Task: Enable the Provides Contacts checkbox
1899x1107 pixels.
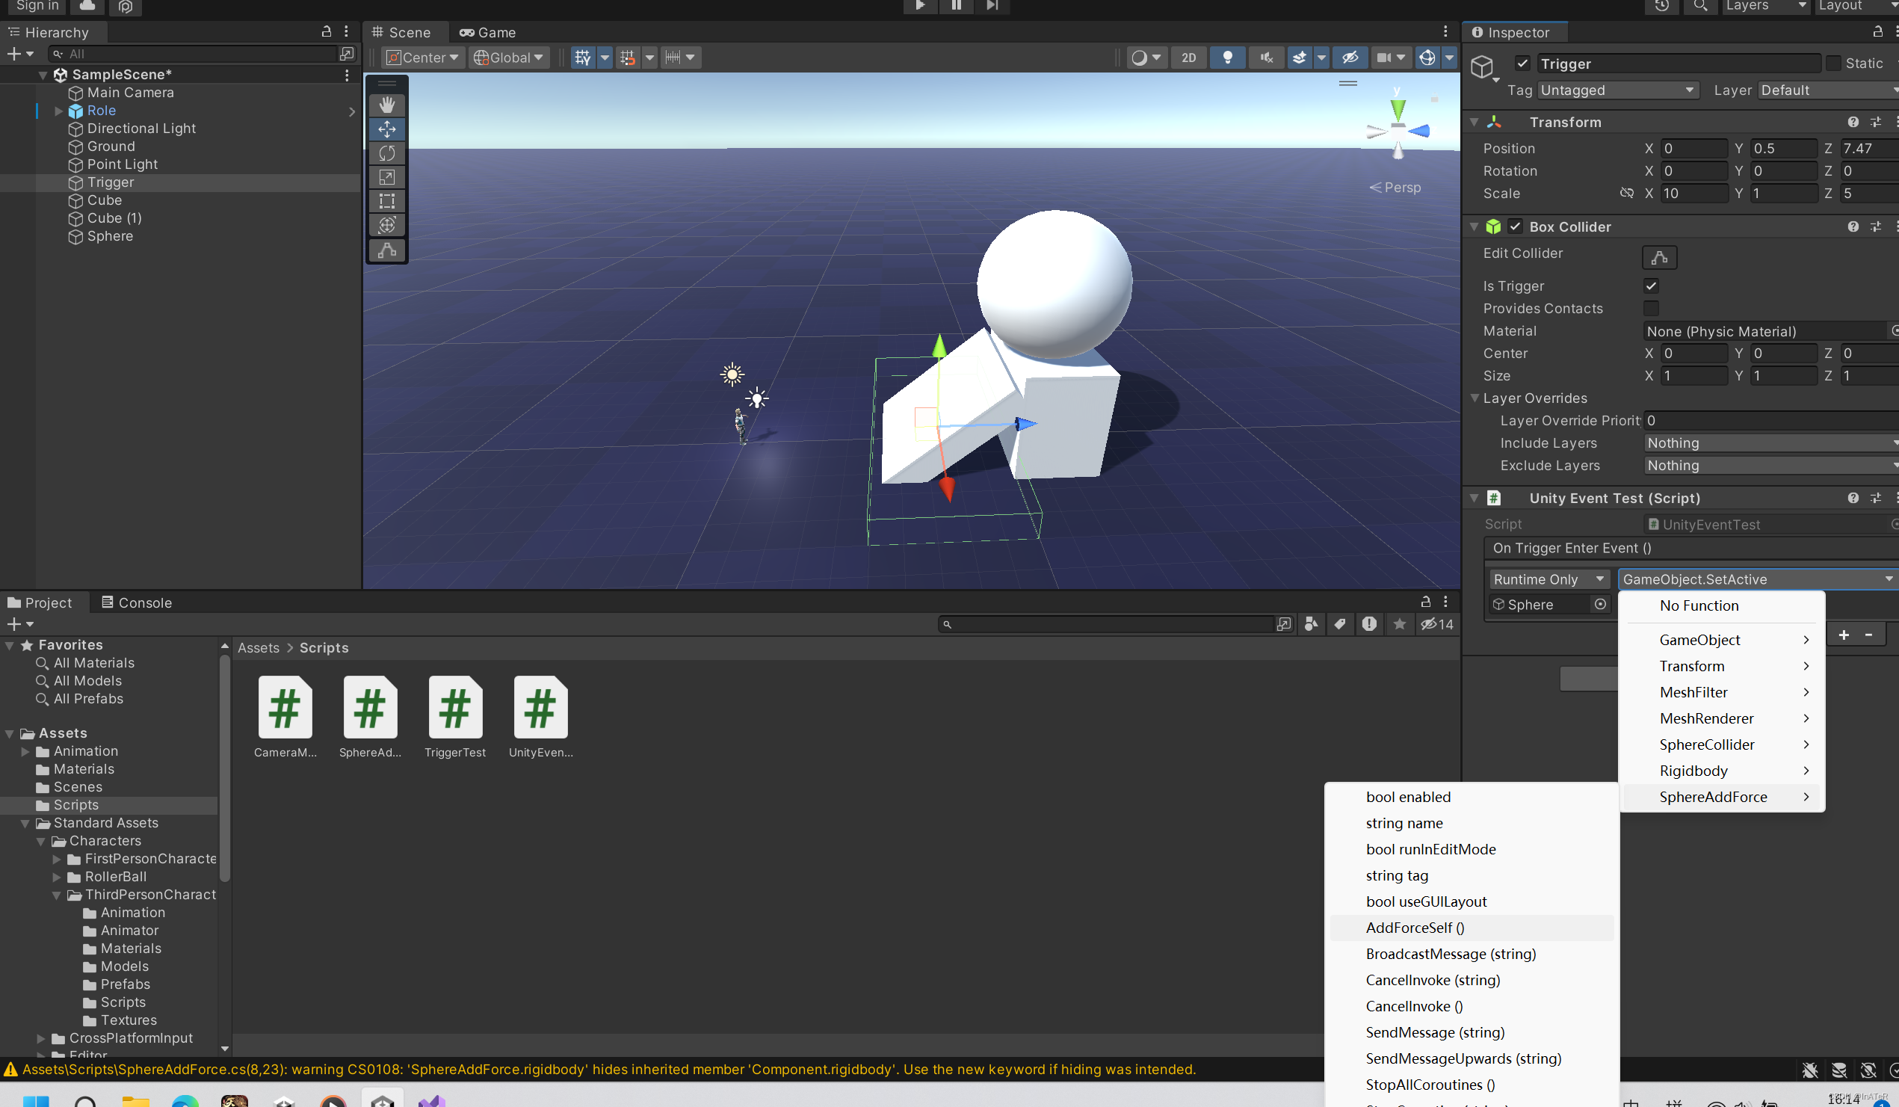Action: click(1651, 307)
